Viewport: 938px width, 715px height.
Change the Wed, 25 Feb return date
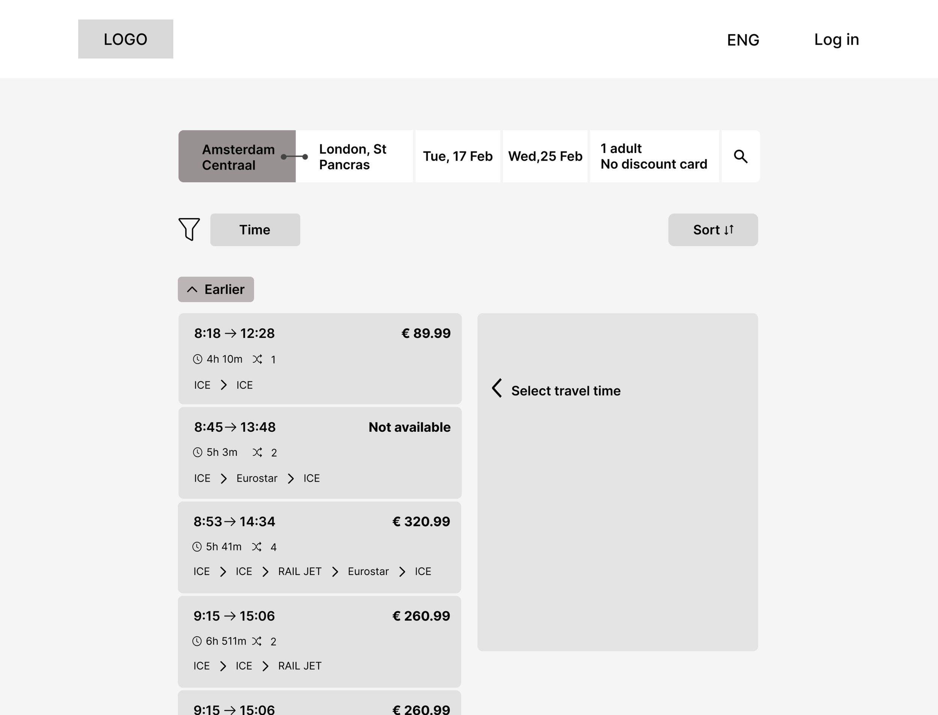coord(545,156)
